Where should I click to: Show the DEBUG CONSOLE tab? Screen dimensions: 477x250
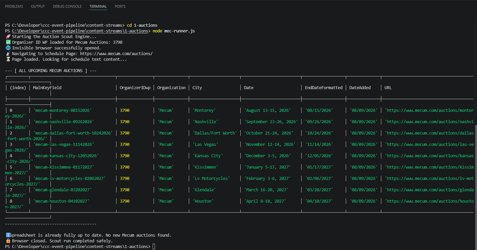pyautogui.click(x=67, y=6)
